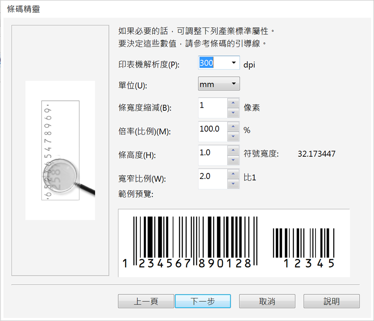Click the symbol width value 32.173447
This screenshot has width=374, height=321.
316,154
